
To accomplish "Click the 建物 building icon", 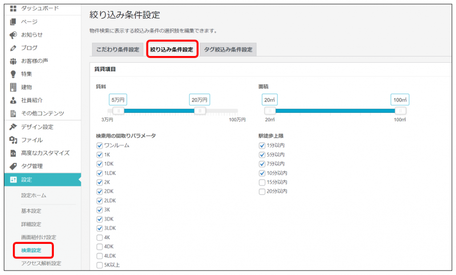I will coord(13,87).
